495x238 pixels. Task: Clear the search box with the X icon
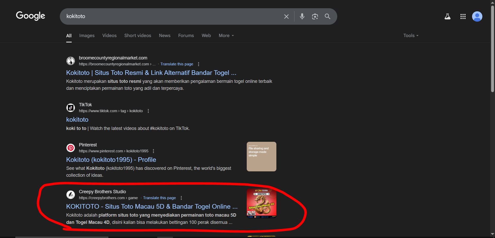(286, 16)
